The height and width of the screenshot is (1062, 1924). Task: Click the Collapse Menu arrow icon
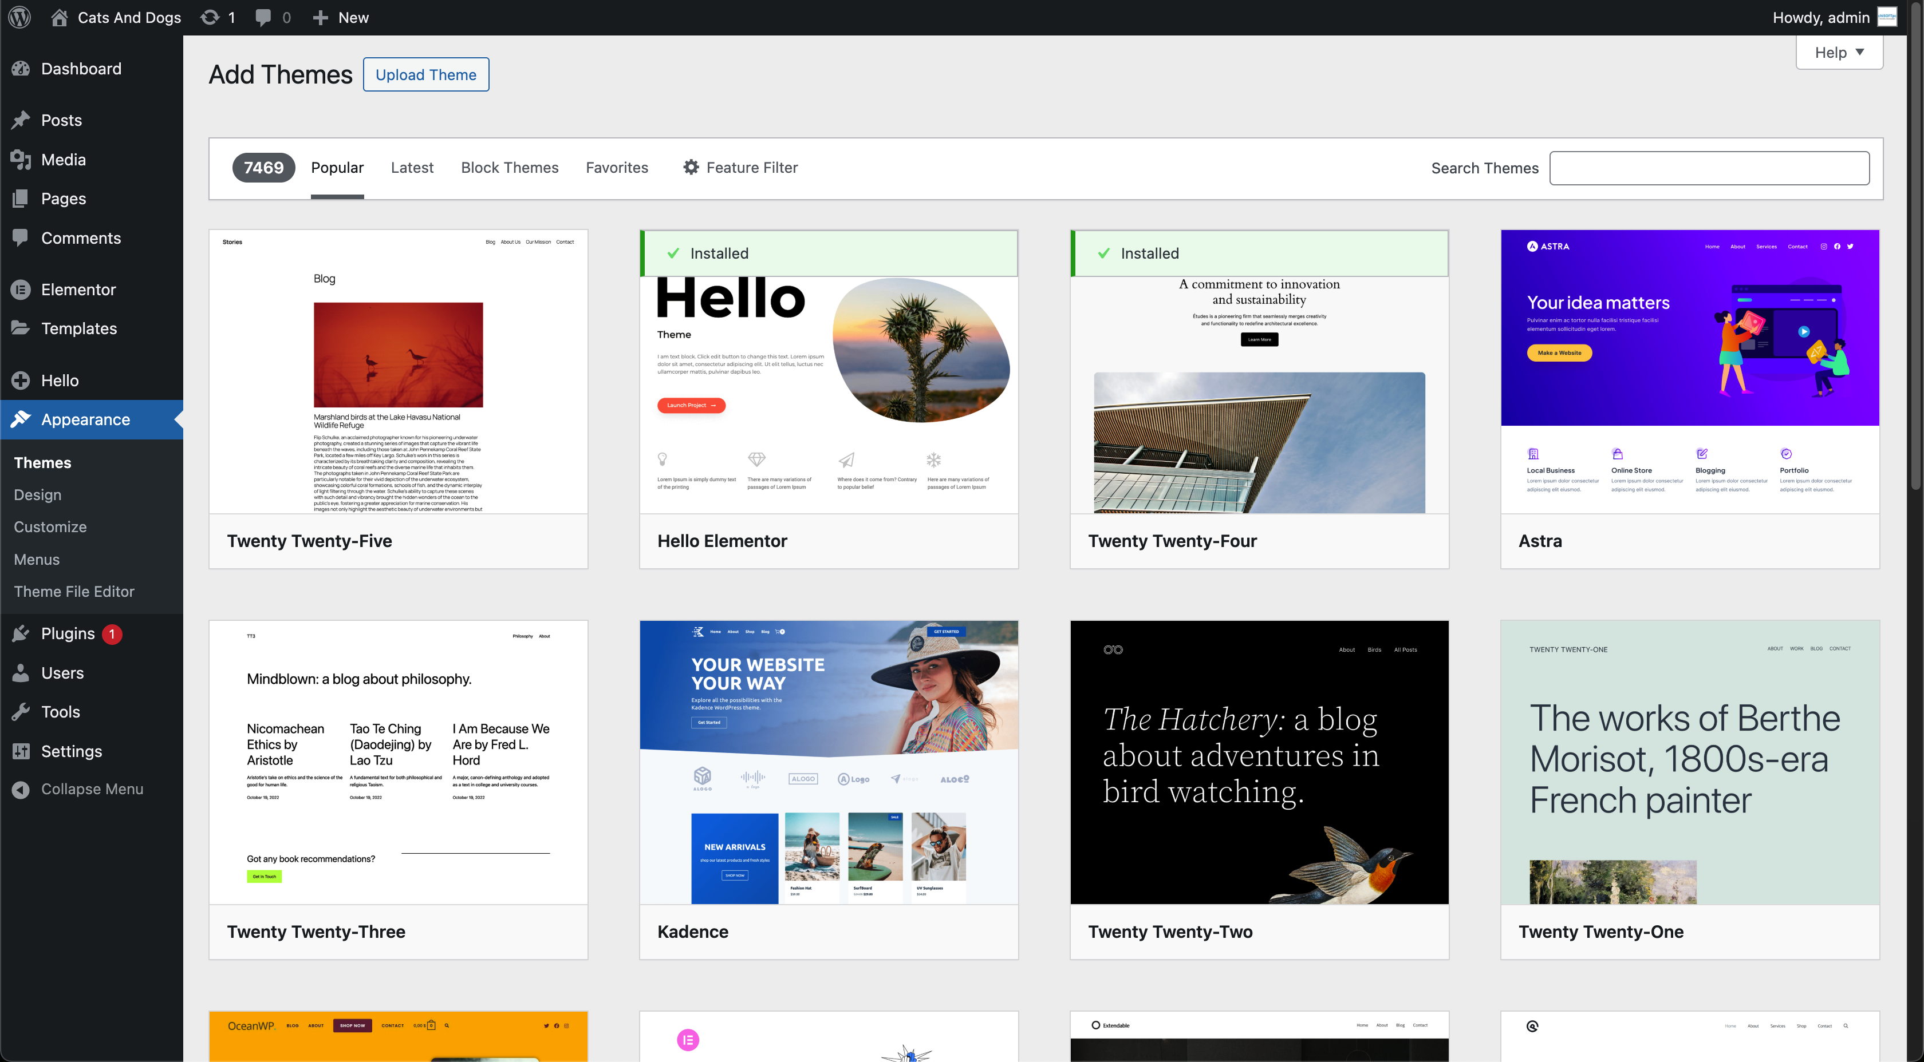click(21, 790)
